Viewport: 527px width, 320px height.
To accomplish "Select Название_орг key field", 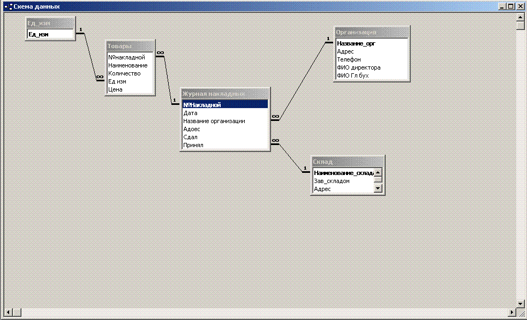I will click(x=372, y=43).
